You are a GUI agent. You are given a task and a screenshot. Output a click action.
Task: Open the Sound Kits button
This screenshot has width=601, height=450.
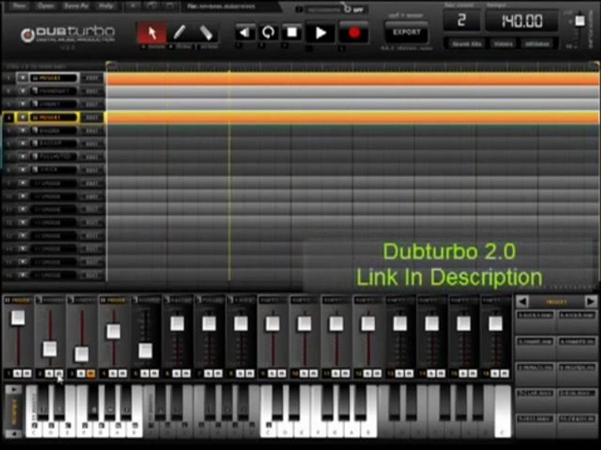click(466, 44)
